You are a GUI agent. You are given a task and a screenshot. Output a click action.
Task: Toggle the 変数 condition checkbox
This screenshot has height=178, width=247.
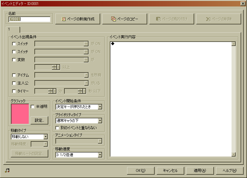[14, 60]
